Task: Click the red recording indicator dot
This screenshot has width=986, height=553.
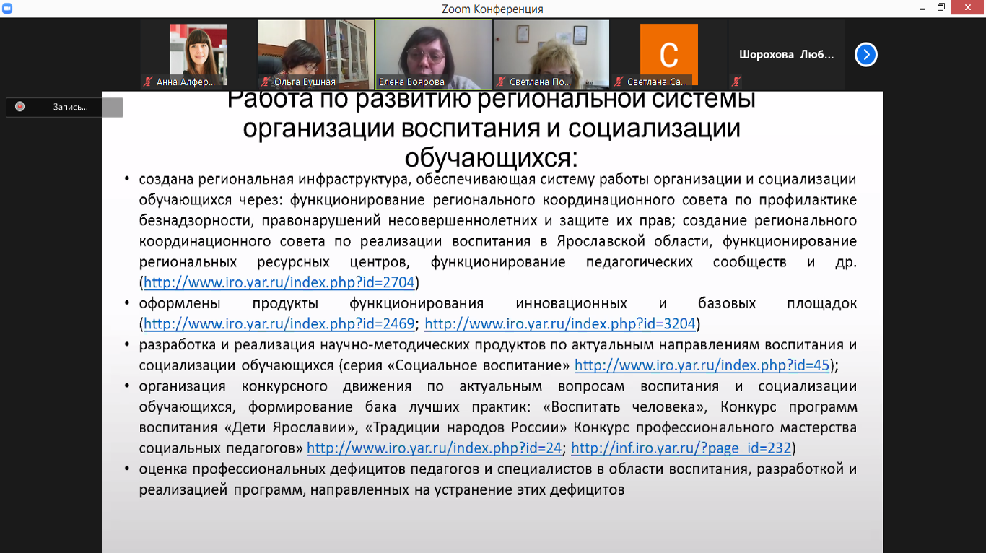Action: tap(19, 107)
